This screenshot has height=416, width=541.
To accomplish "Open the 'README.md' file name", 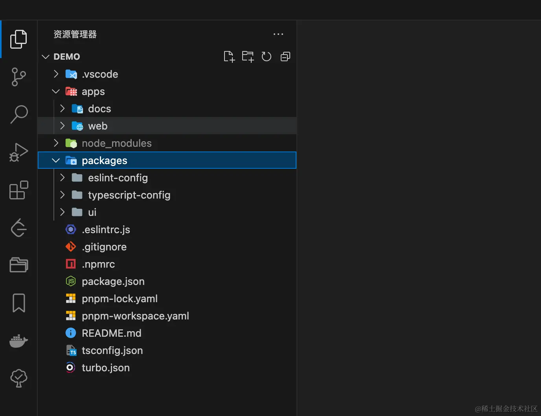I will tap(112, 333).
